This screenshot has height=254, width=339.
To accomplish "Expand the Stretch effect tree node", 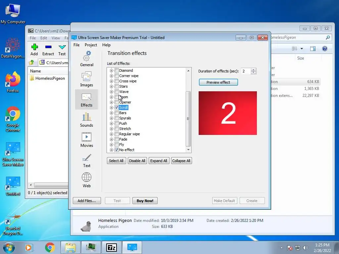I will point(111,129).
